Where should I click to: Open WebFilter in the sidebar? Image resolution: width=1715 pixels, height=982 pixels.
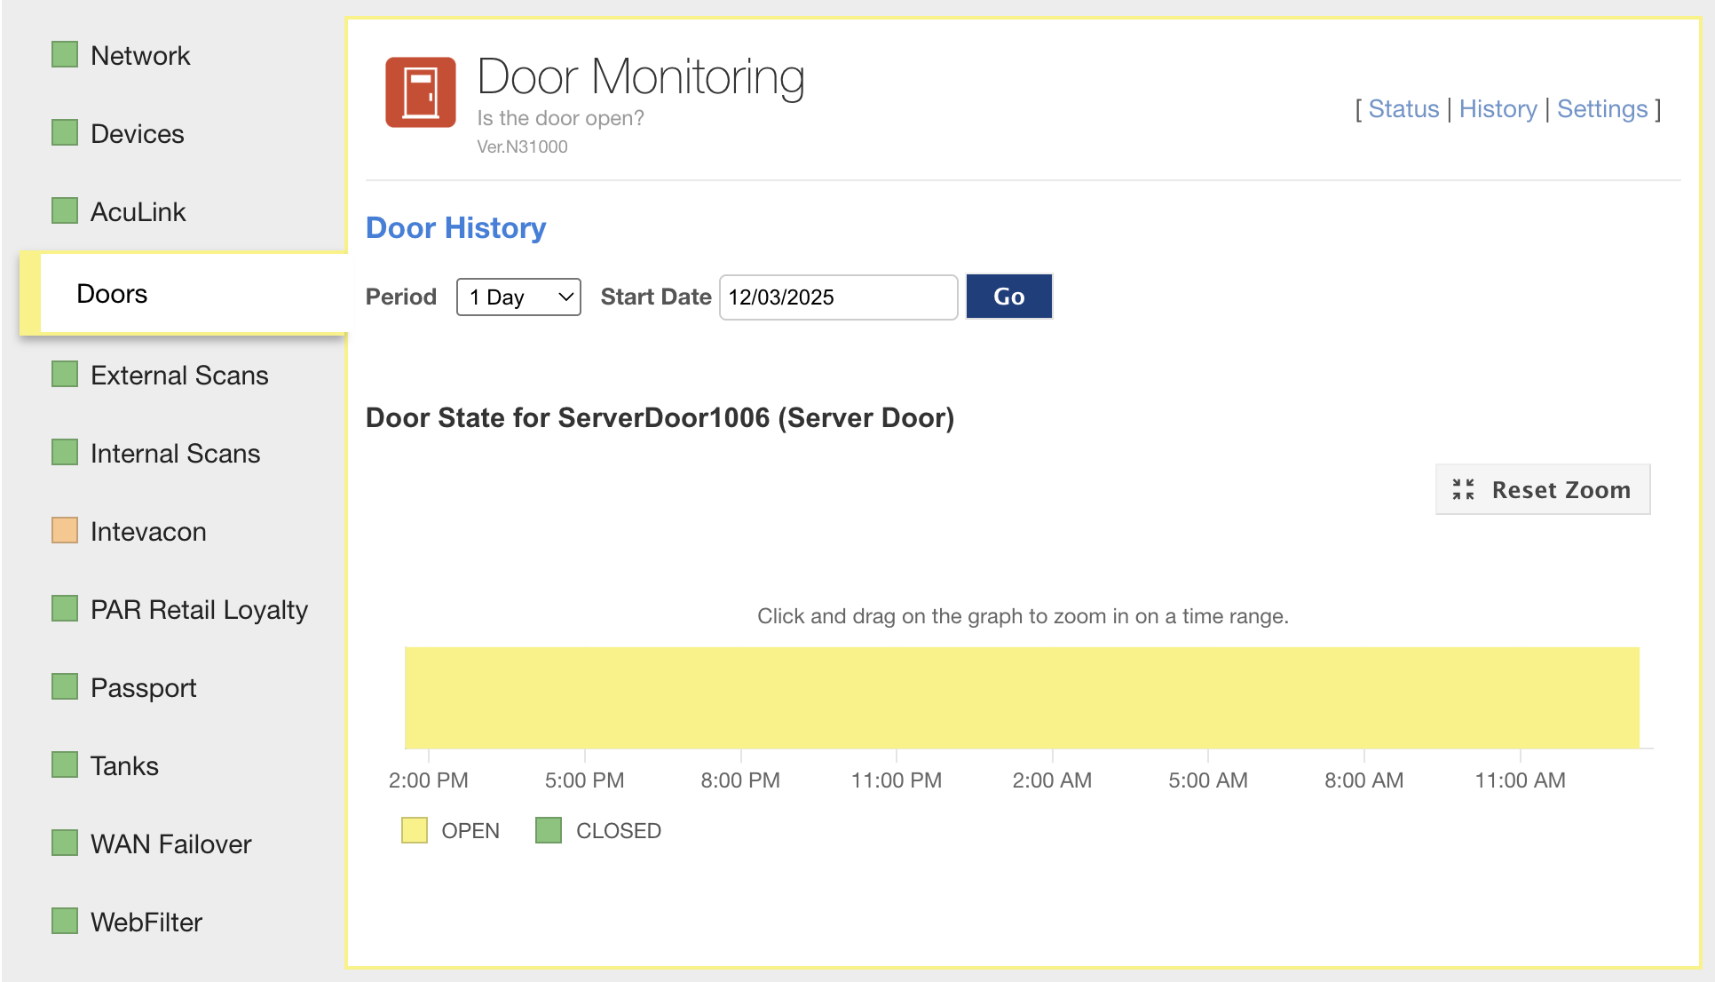pos(146,922)
